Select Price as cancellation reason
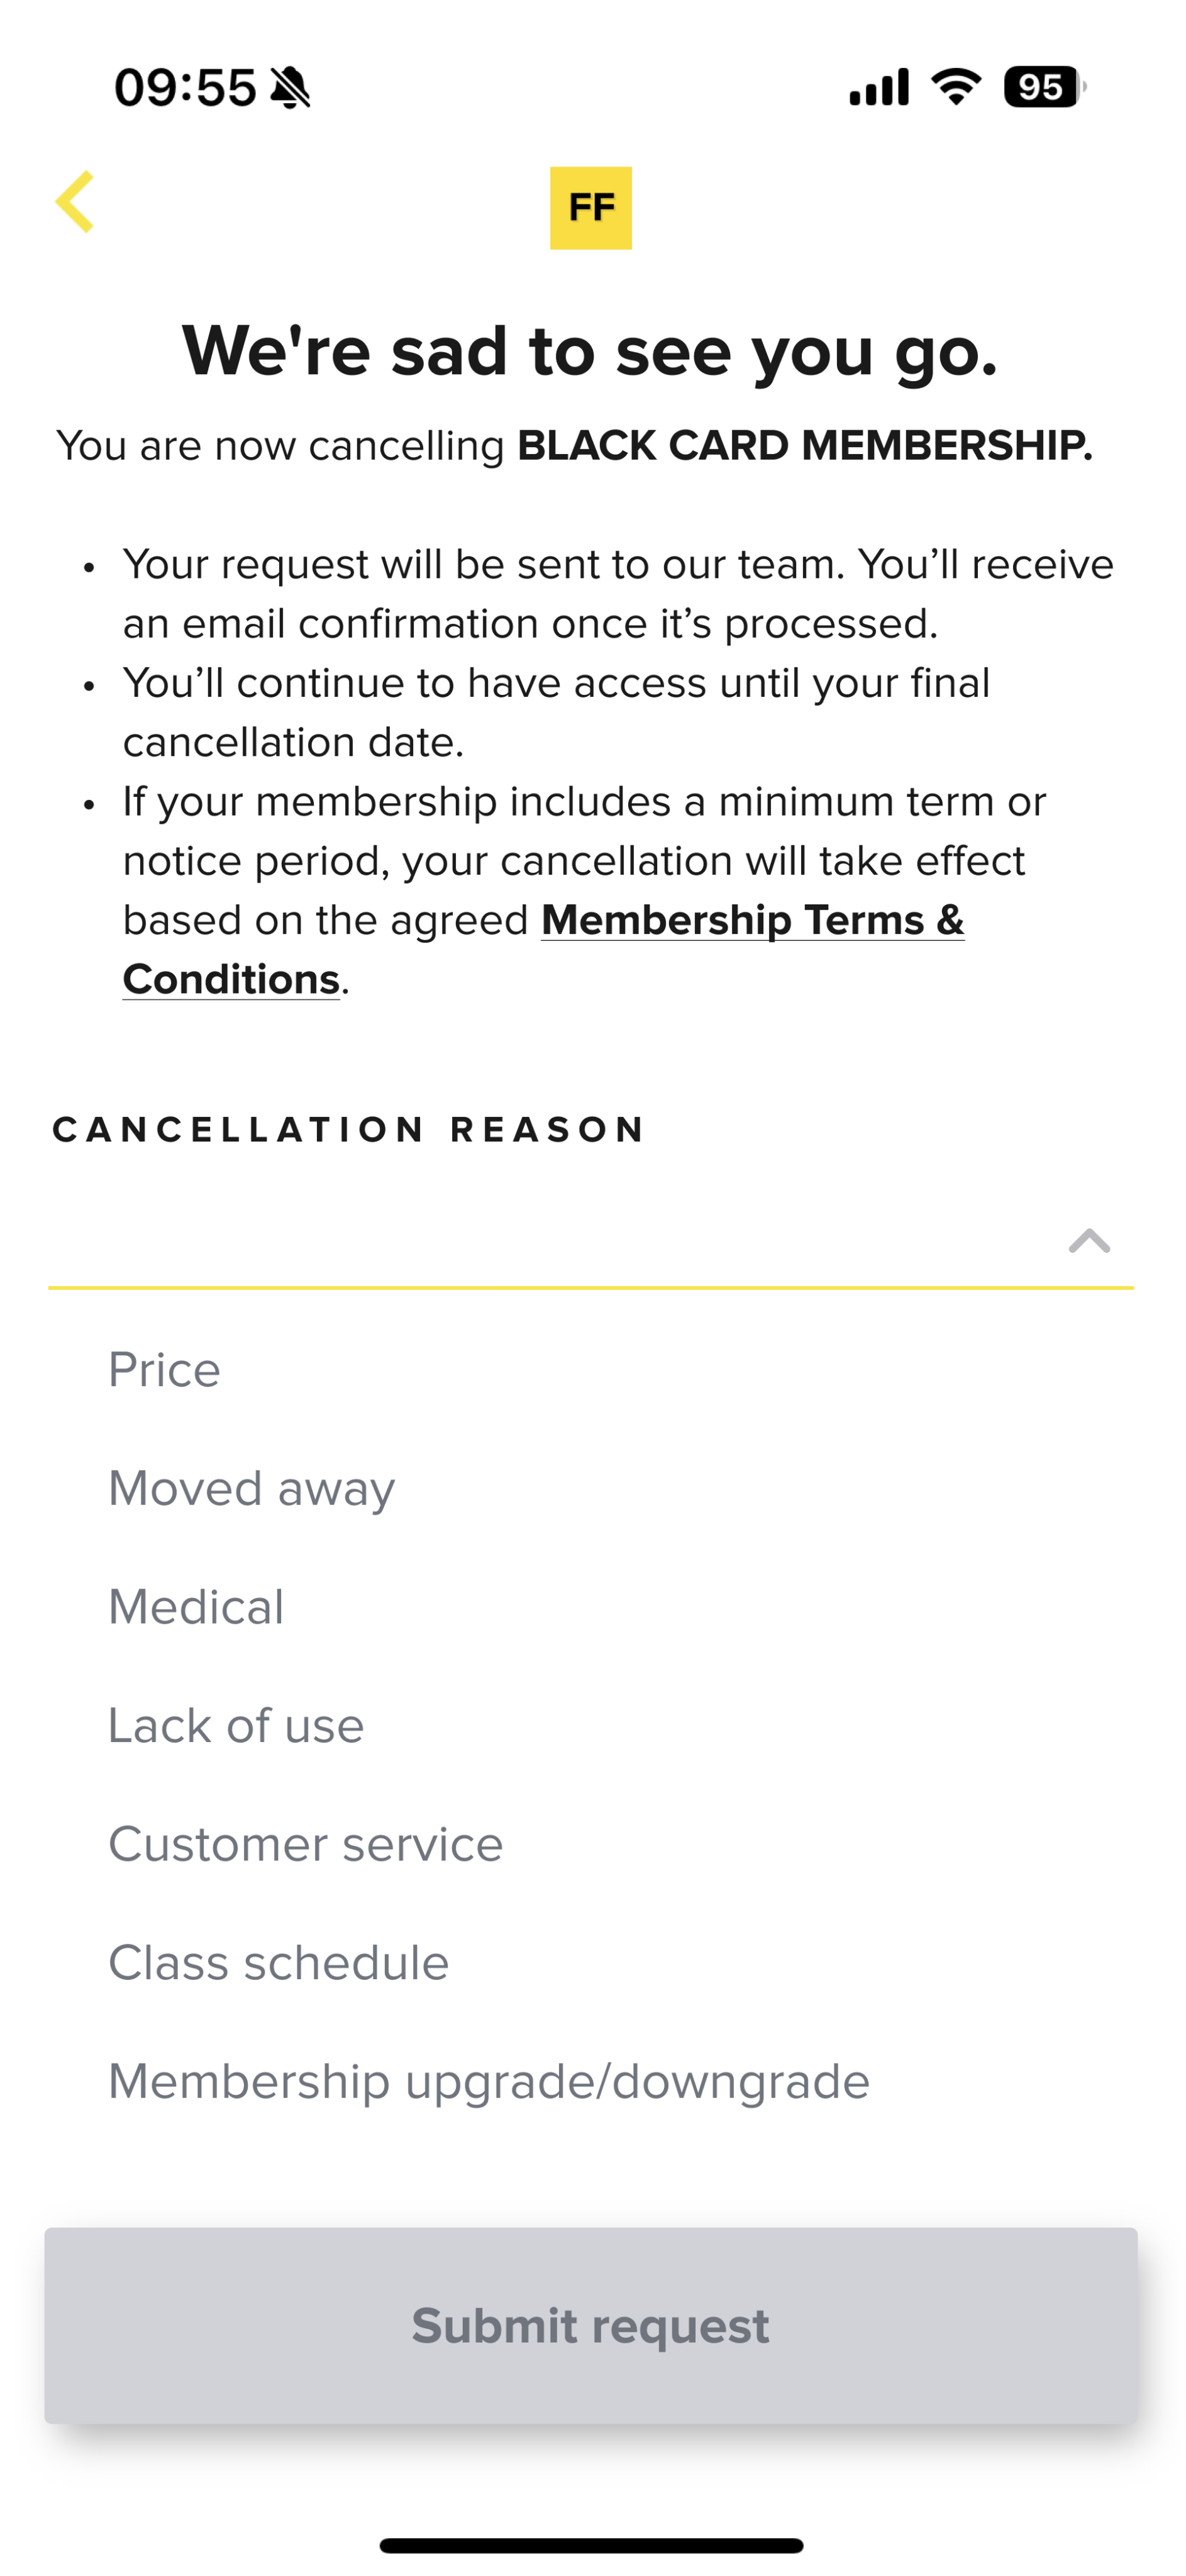1186x2576 pixels. (x=164, y=1369)
